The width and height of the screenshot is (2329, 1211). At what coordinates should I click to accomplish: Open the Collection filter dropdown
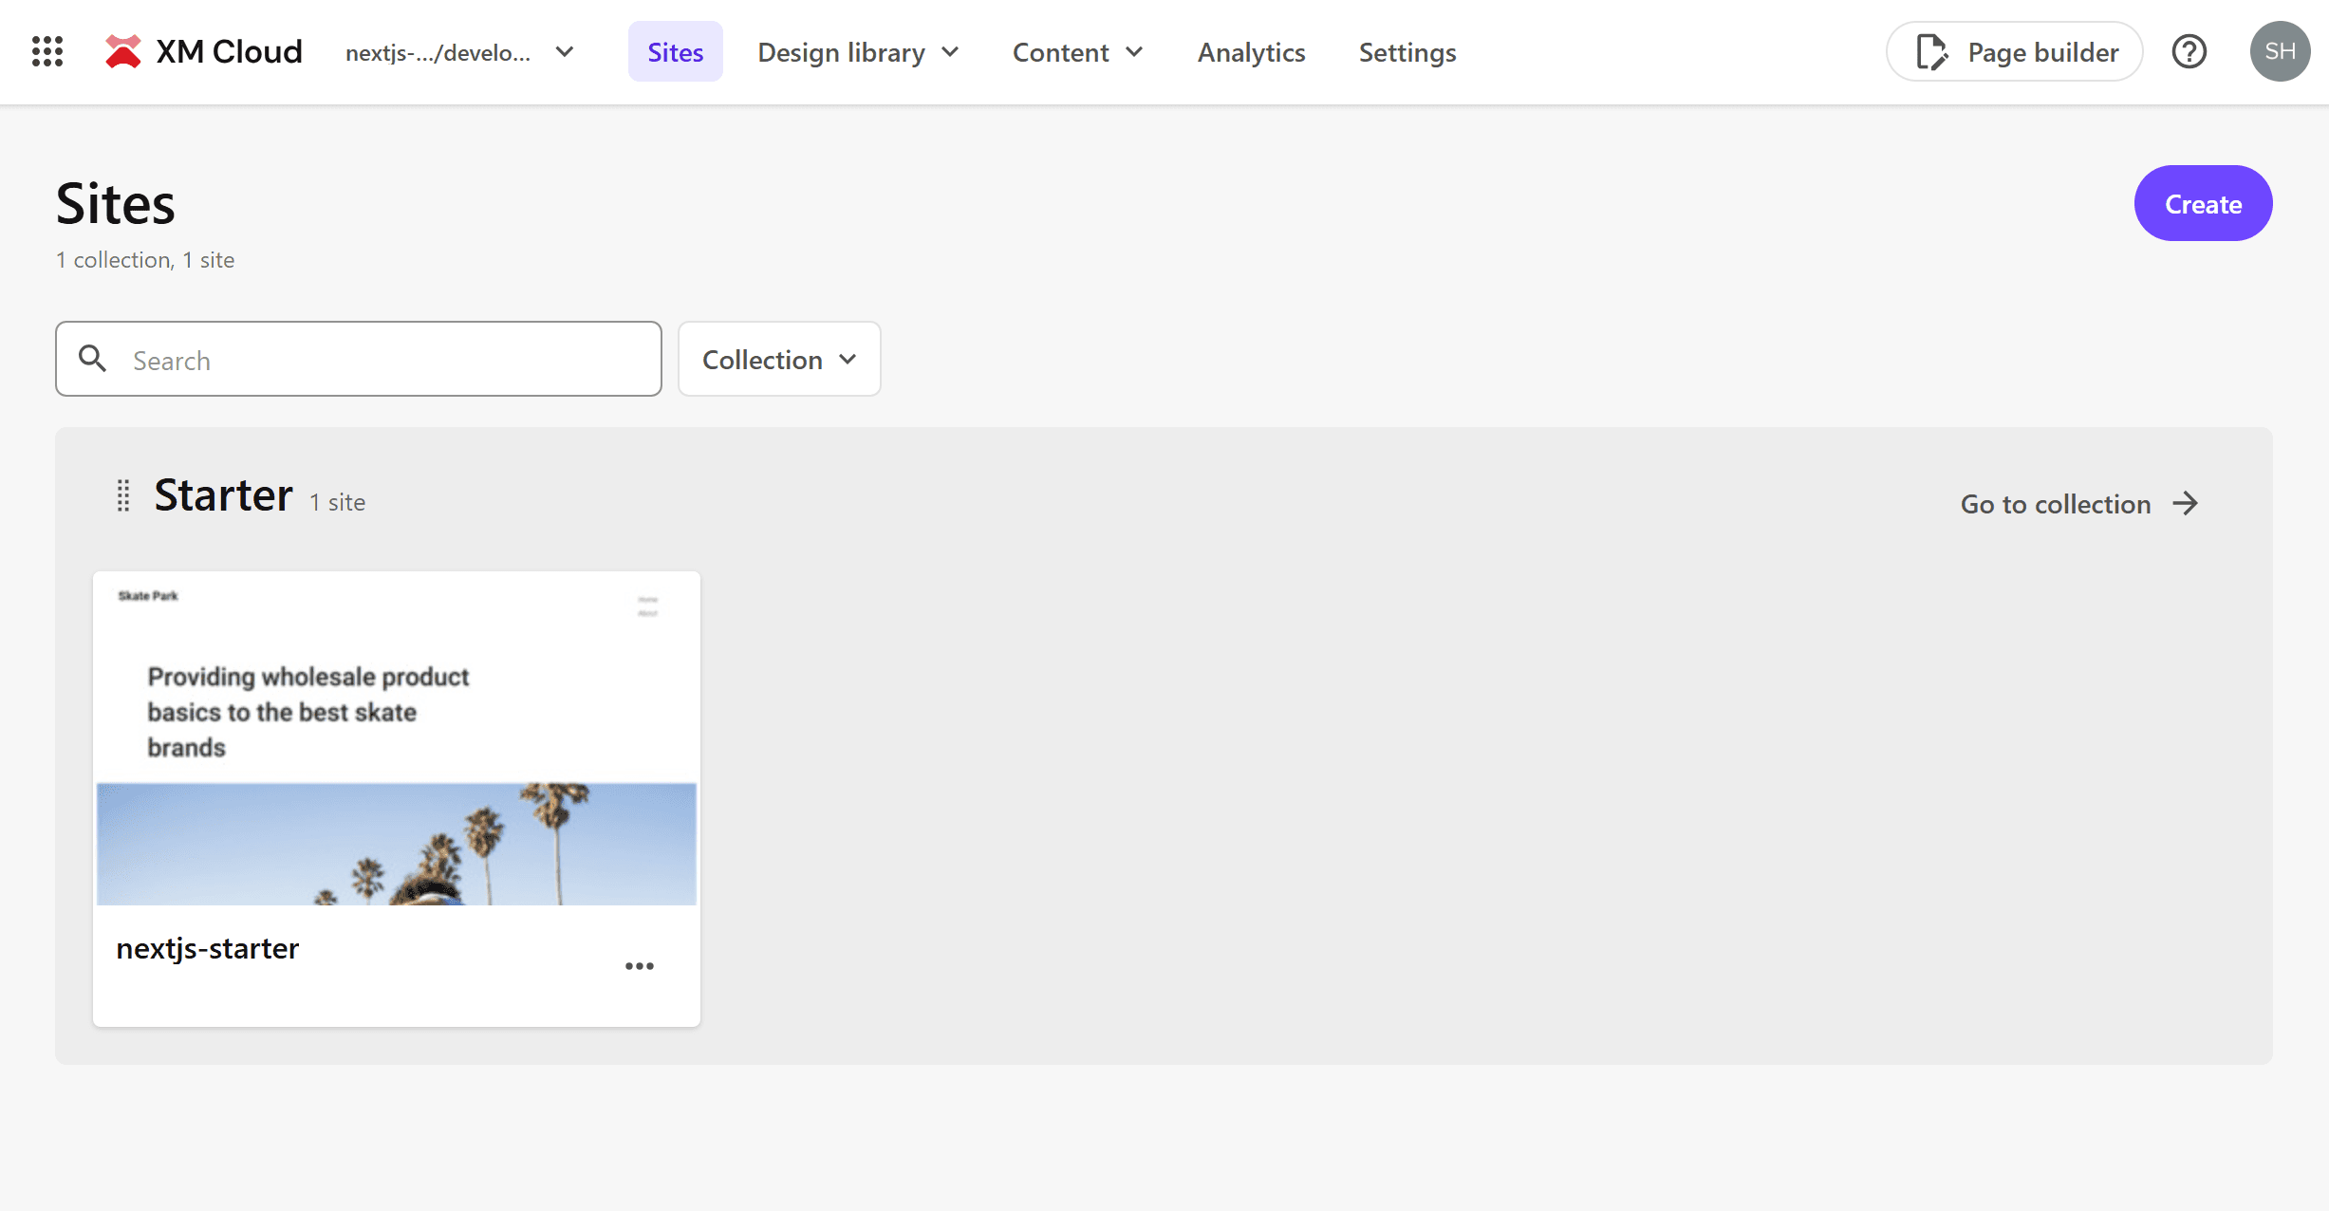click(778, 360)
